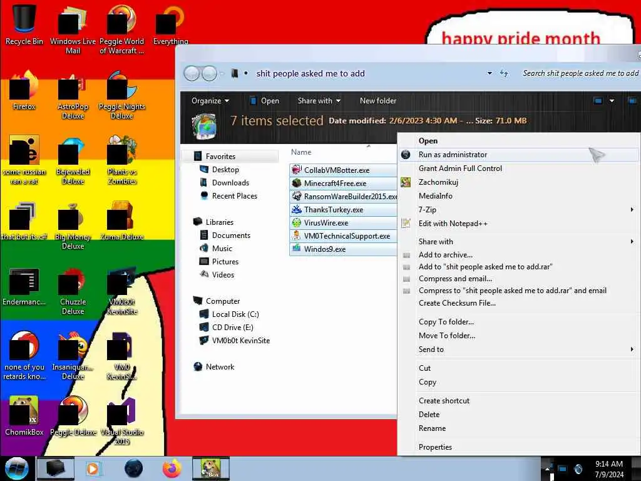Click the Explorer Back arrow button
This screenshot has height=481, width=641.
(x=192, y=74)
